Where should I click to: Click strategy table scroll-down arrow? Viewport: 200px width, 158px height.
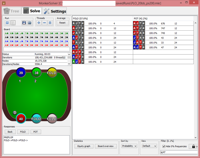[195, 138]
